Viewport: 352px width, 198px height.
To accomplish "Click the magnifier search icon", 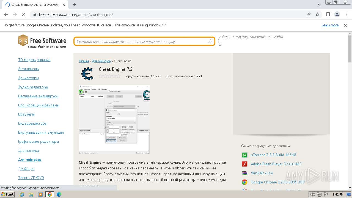I will [210, 42].
